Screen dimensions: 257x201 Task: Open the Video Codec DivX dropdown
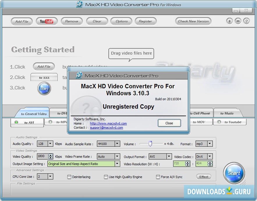click(210, 157)
